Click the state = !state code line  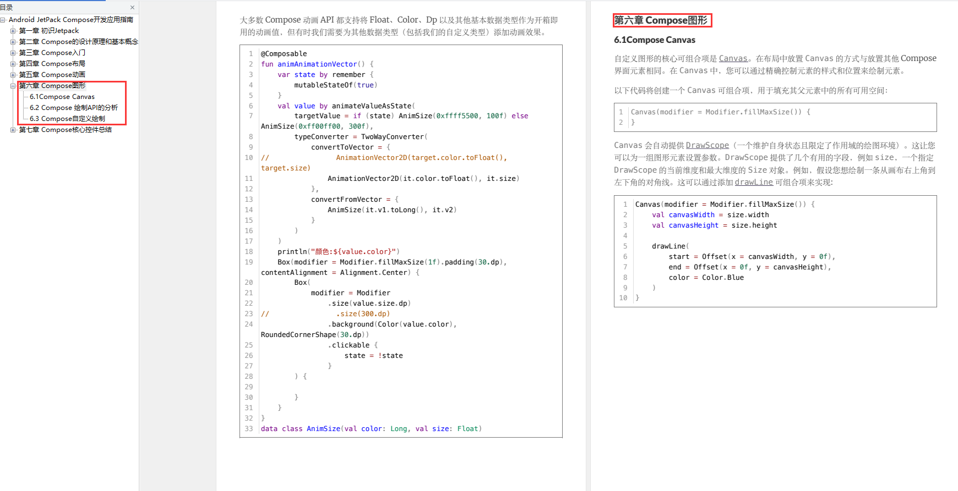[374, 356]
